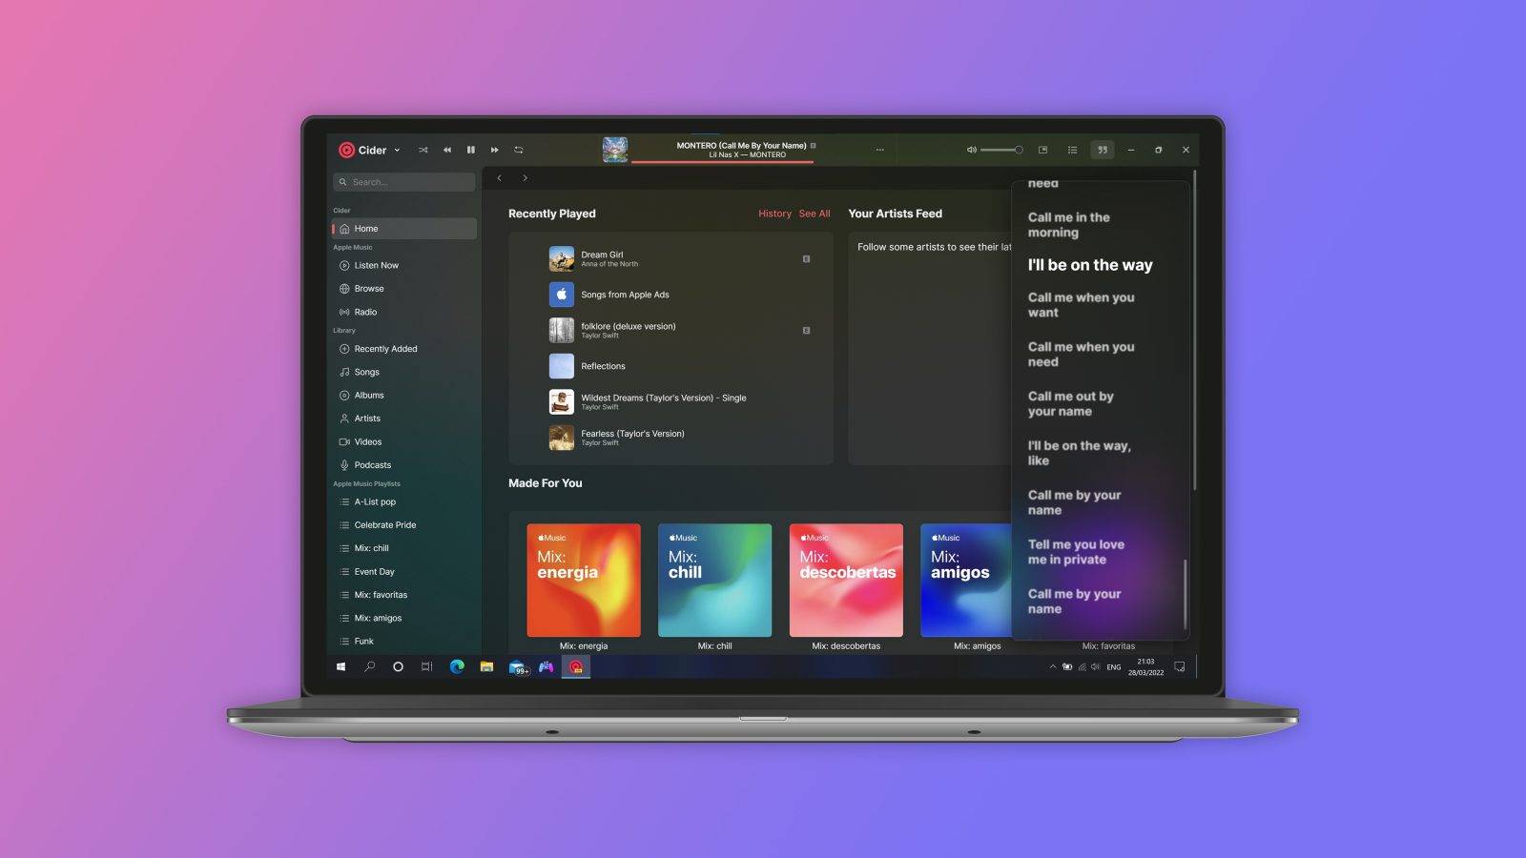Open the History link
The height and width of the screenshot is (858, 1526).
click(x=774, y=214)
